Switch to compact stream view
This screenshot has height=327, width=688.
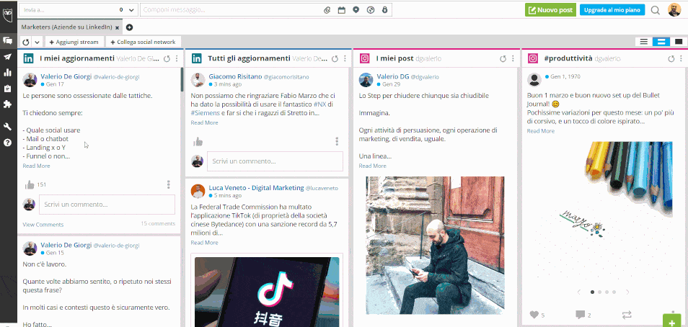click(644, 42)
